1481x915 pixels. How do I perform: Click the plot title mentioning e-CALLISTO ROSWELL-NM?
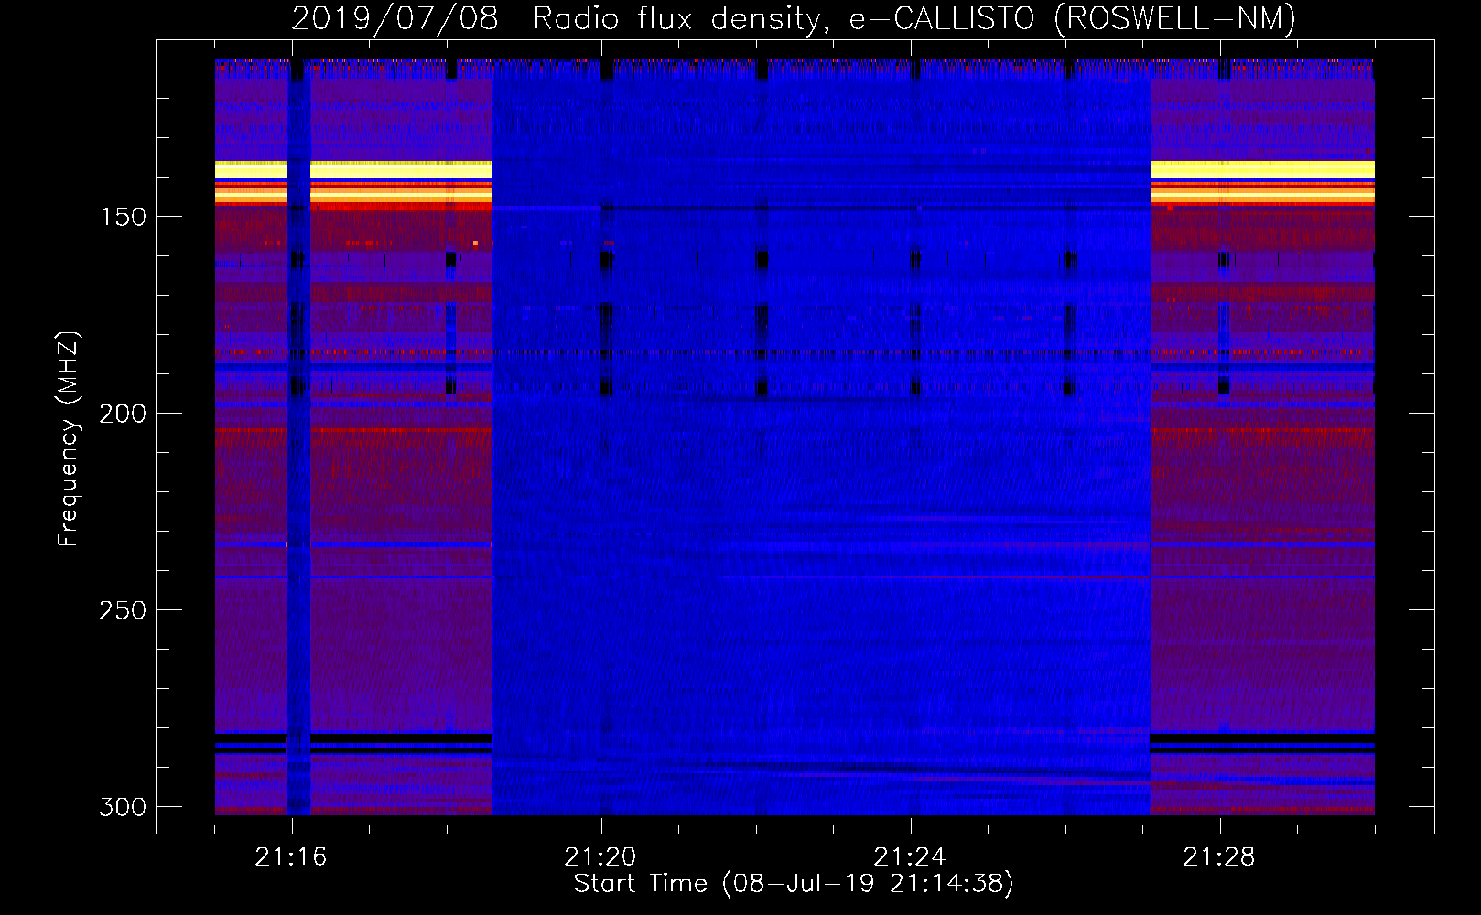pos(794,19)
